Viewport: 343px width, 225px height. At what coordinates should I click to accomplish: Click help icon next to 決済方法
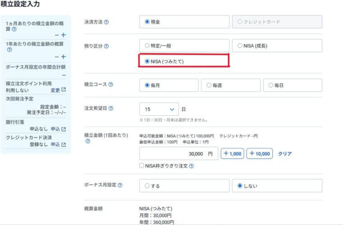(x=107, y=22)
